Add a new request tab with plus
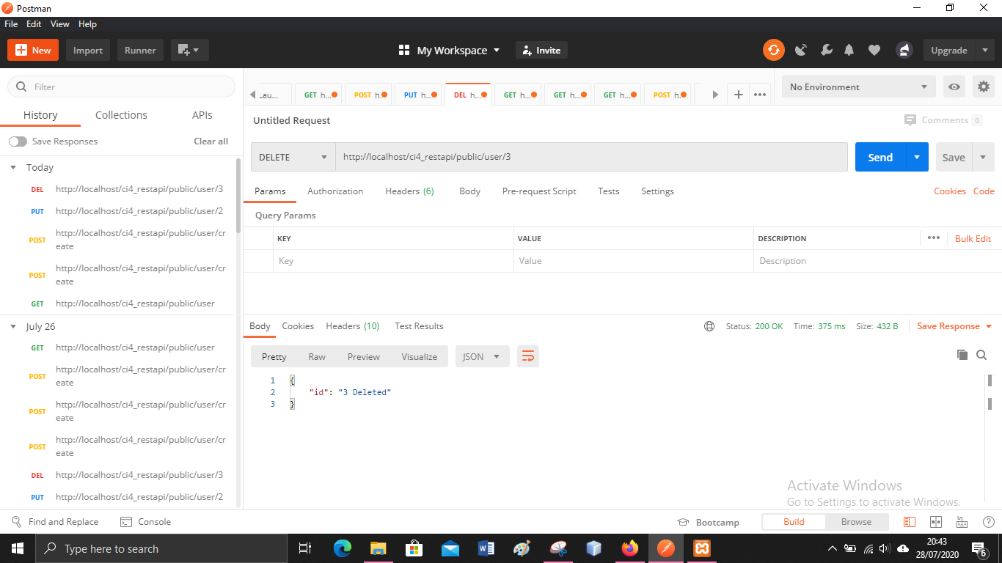The height and width of the screenshot is (563, 1002). point(739,95)
